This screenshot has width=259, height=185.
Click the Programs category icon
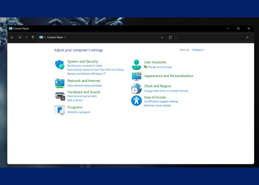point(60,110)
